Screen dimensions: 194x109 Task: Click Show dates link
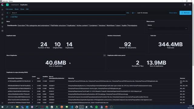[173, 13]
